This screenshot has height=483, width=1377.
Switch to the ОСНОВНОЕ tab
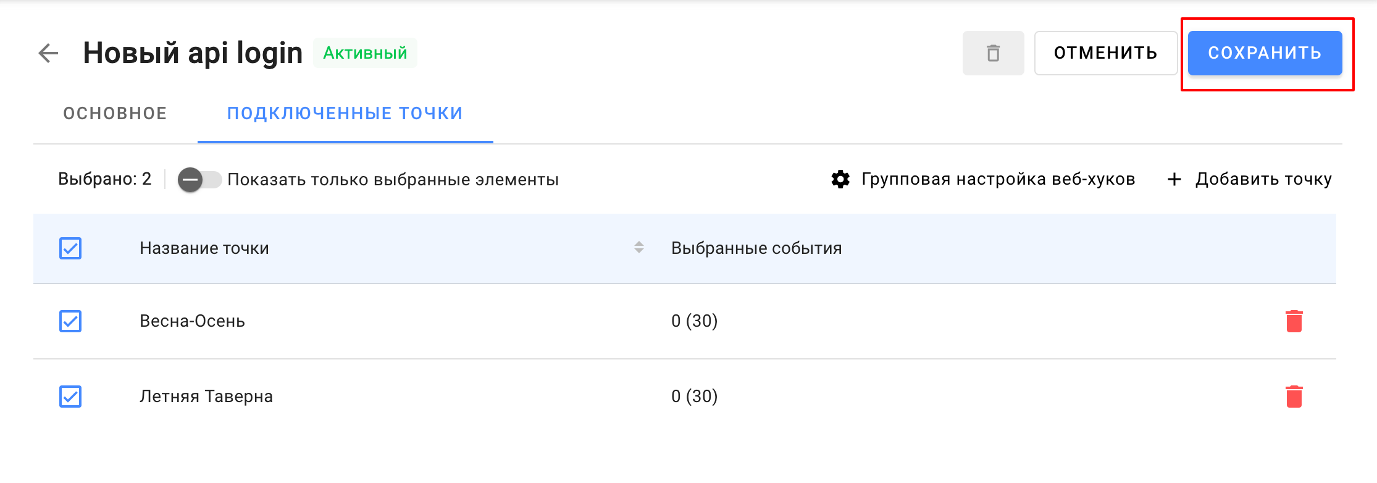(114, 113)
